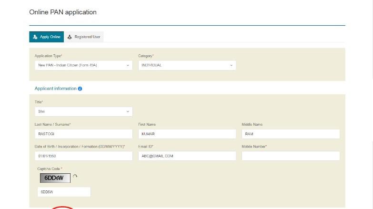This screenshot has height=209, width=373.
Task: Click the First Name label
Action: [x=147, y=124]
